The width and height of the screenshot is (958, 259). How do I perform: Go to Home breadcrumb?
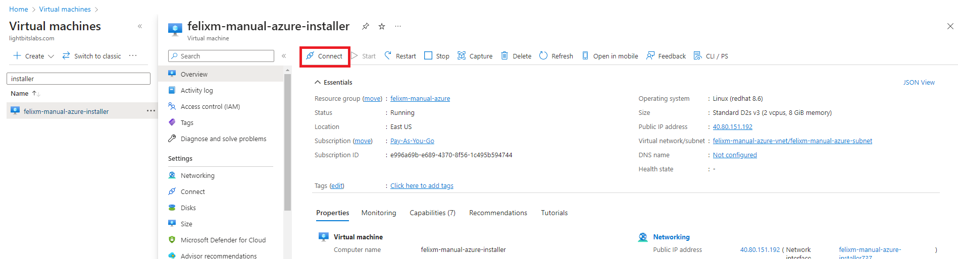19,9
